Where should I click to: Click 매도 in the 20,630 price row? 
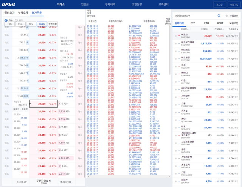pyautogui.click(x=7, y=35)
